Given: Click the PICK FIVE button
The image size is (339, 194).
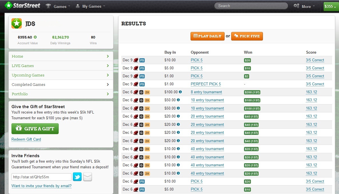Looking at the screenshot, I should point(247,36).
